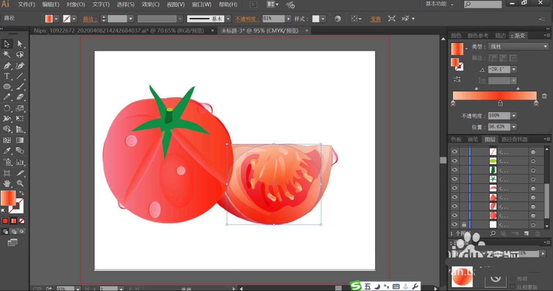The image size is (553, 291).
Task: Select the Eraser tool
Action: [20, 97]
